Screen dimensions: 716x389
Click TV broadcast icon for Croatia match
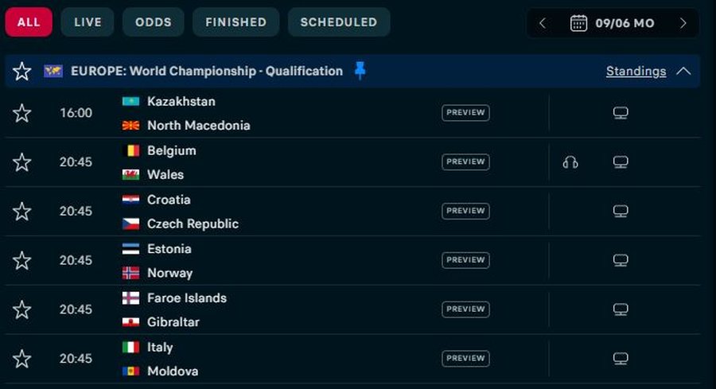pos(621,211)
